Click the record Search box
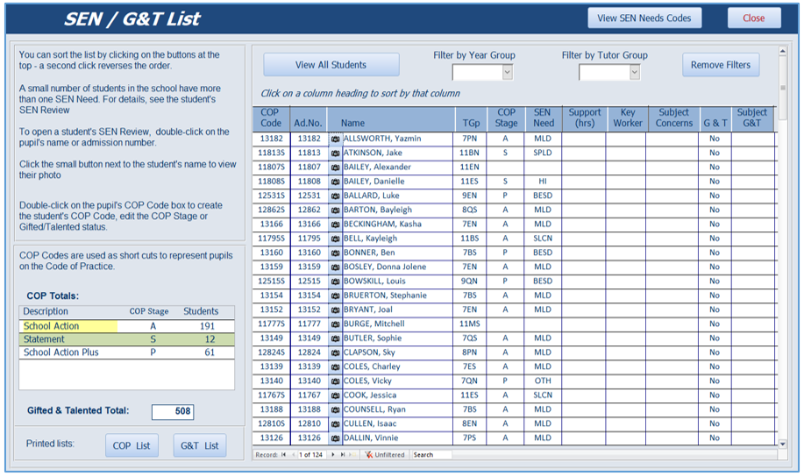804x476 pixels. pyautogui.click(x=431, y=455)
